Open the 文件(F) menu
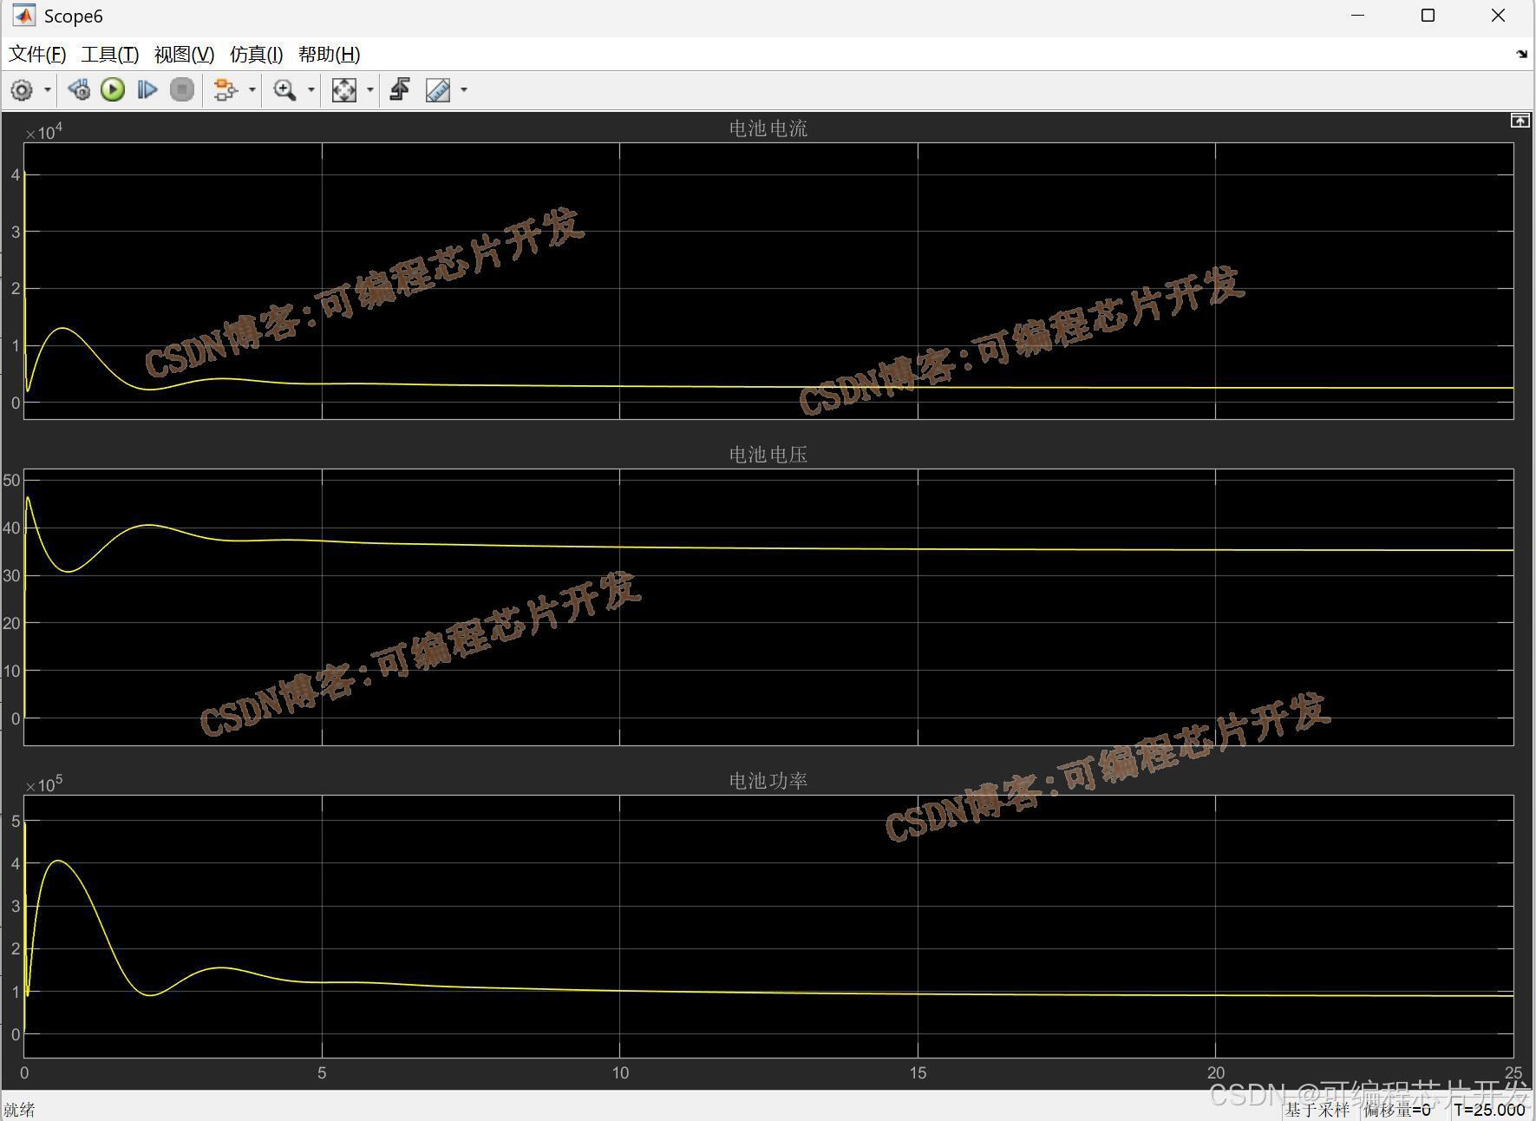 coord(37,55)
